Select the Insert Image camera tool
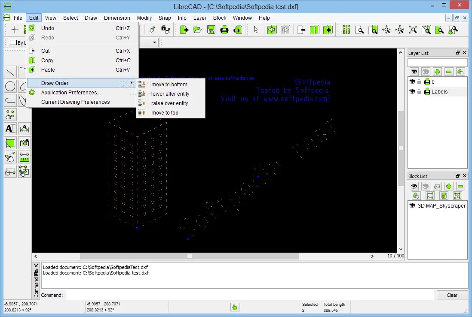Image resolution: width=472 pixels, height=317 pixels. tap(25, 143)
